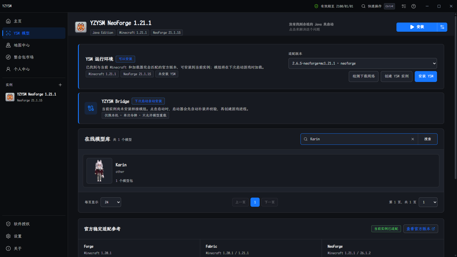Click the NeoForge column heading in the reference table
This screenshot has width=457, height=257.
click(335, 246)
